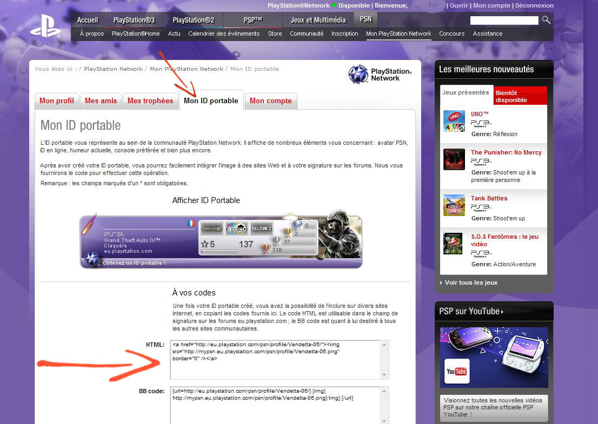
Task: Click the search magnifier icon
Action: [546, 20]
